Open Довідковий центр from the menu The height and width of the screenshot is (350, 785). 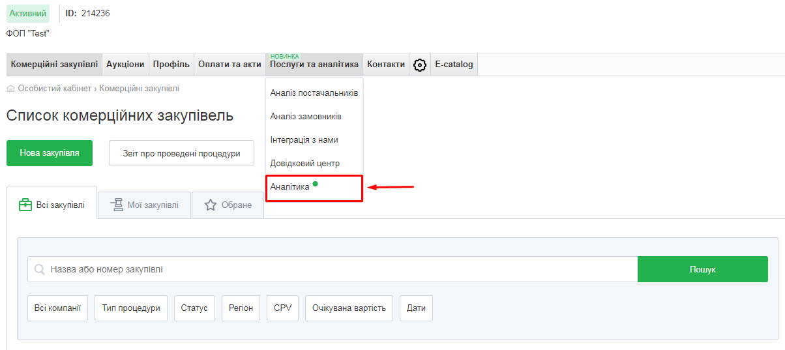coord(304,164)
